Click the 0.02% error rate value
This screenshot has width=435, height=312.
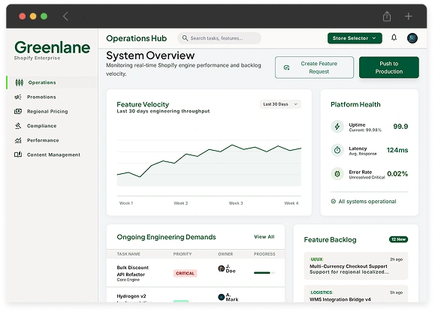coord(397,174)
